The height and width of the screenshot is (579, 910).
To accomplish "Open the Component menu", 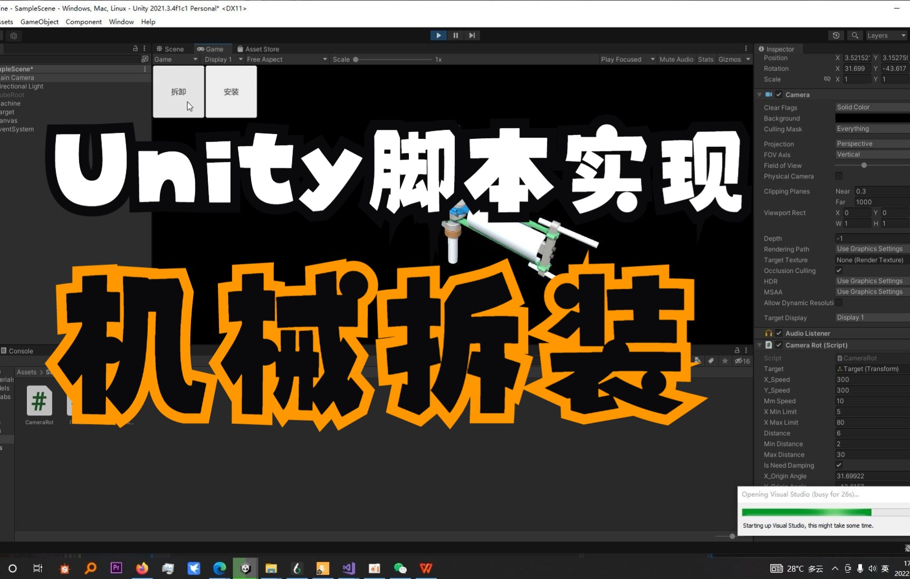I will coord(83,22).
